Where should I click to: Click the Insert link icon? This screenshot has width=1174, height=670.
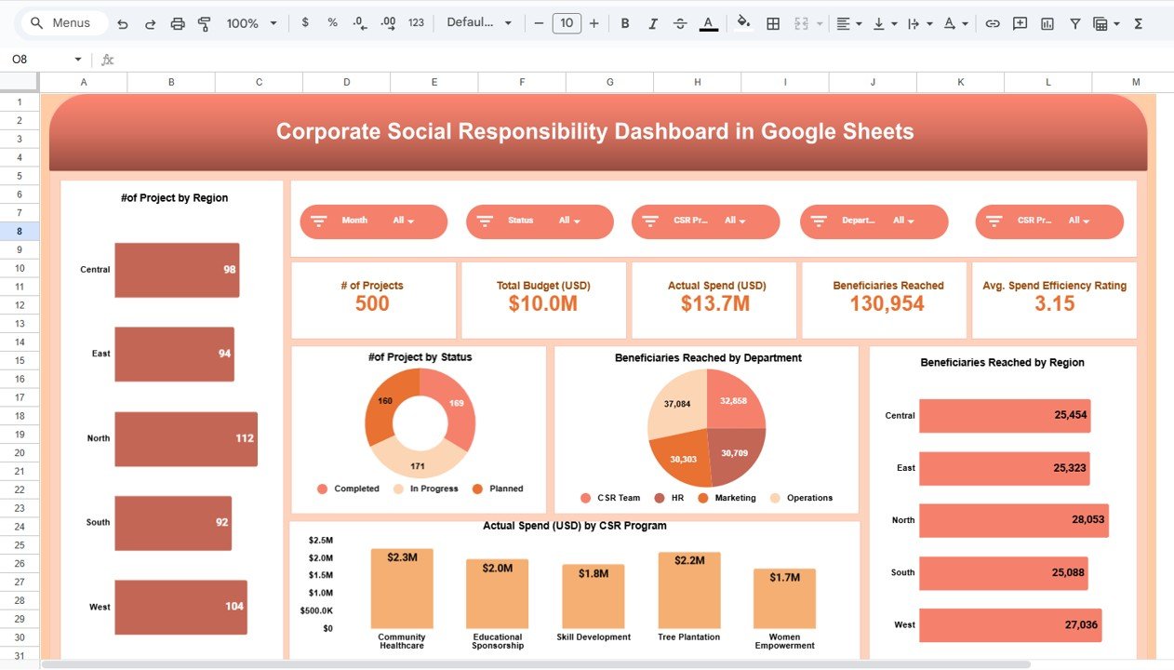tap(993, 23)
